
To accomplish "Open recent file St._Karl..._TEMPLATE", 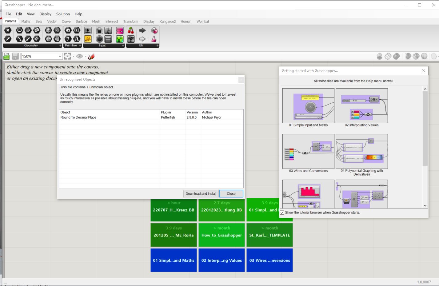I will pos(269,235).
